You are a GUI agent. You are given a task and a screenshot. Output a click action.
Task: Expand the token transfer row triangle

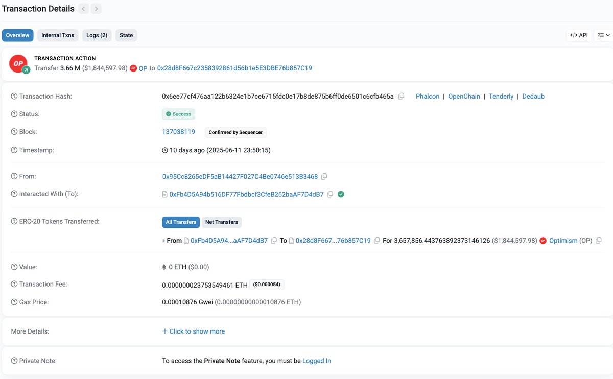(x=163, y=240)
